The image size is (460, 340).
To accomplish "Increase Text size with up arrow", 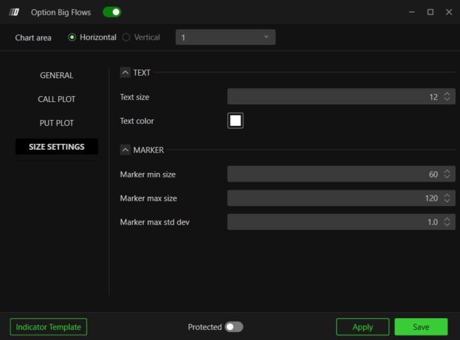I will [447, 93].
